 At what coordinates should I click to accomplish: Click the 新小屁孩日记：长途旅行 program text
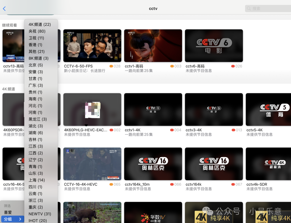pyautogui.click(x=85, y=71)
